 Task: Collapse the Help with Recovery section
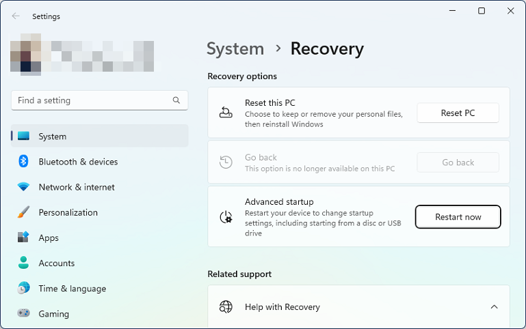[494, 306]
